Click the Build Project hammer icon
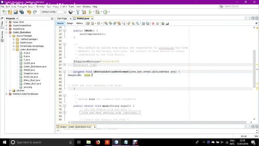 (78, 12)
